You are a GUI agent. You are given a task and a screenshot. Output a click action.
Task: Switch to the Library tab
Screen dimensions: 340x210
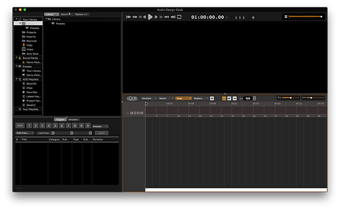click(x=52, y=14)
